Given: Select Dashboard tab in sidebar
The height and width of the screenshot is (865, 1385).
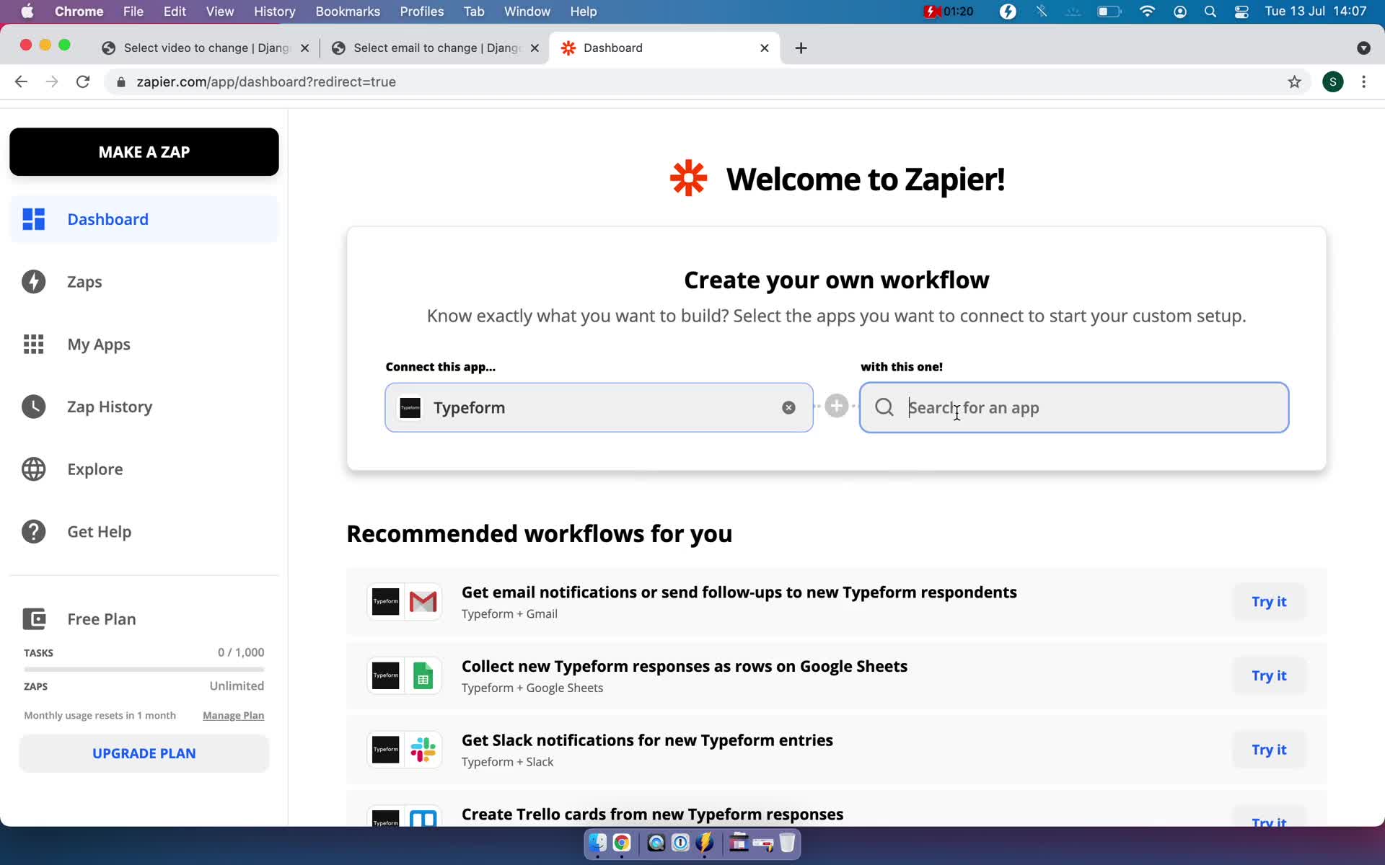Looking at the screenshot, I should coord(144,219).
